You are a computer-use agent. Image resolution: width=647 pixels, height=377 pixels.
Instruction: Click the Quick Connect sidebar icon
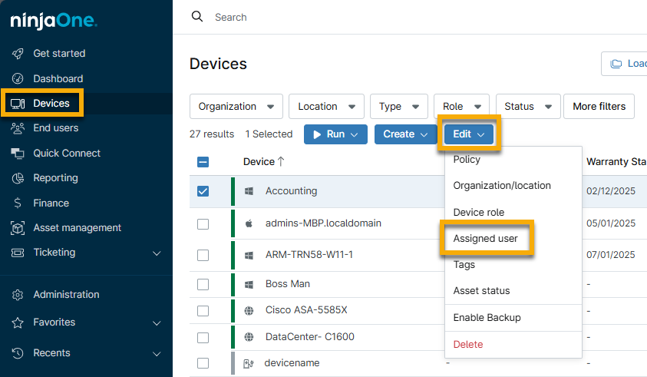click(x=18, y=154)
